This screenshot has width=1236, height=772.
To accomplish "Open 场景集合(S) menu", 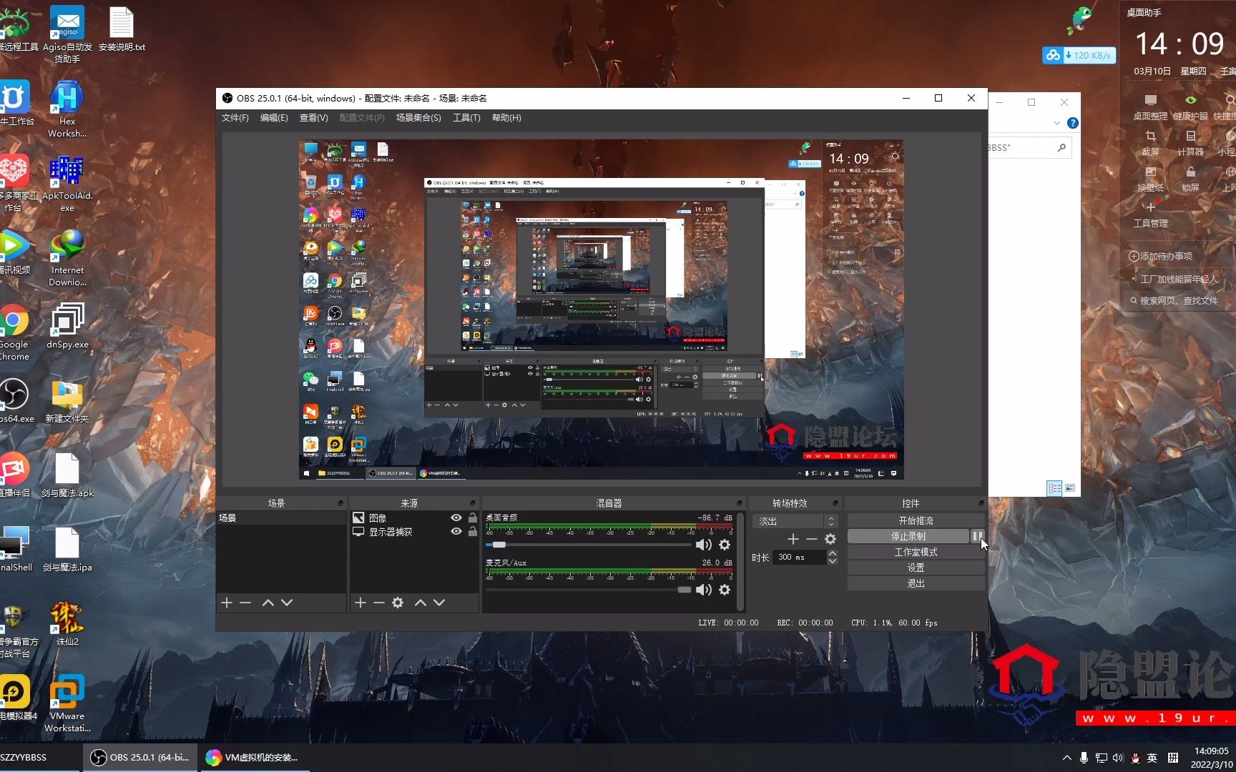I will click(x=418, y=118).
